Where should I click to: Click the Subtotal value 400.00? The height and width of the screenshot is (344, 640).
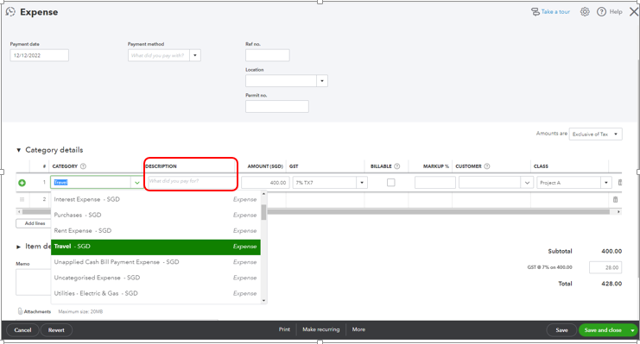611,251
